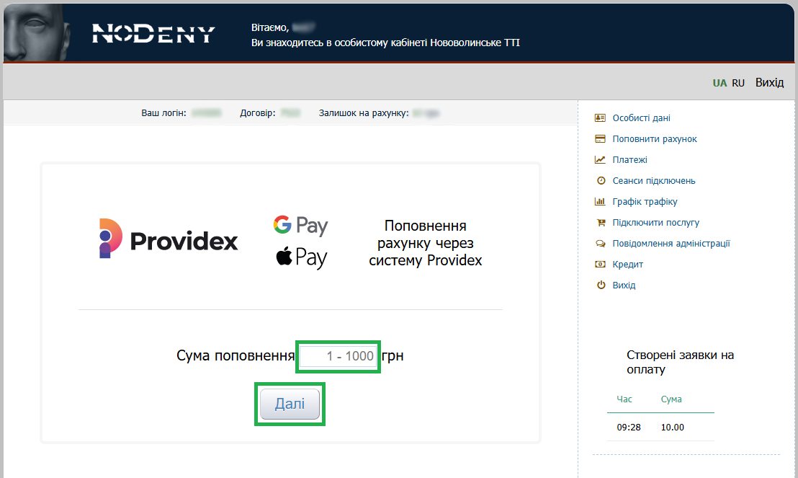Click the face image in header corner
This screenshot has height=478, width=798.
36,32
